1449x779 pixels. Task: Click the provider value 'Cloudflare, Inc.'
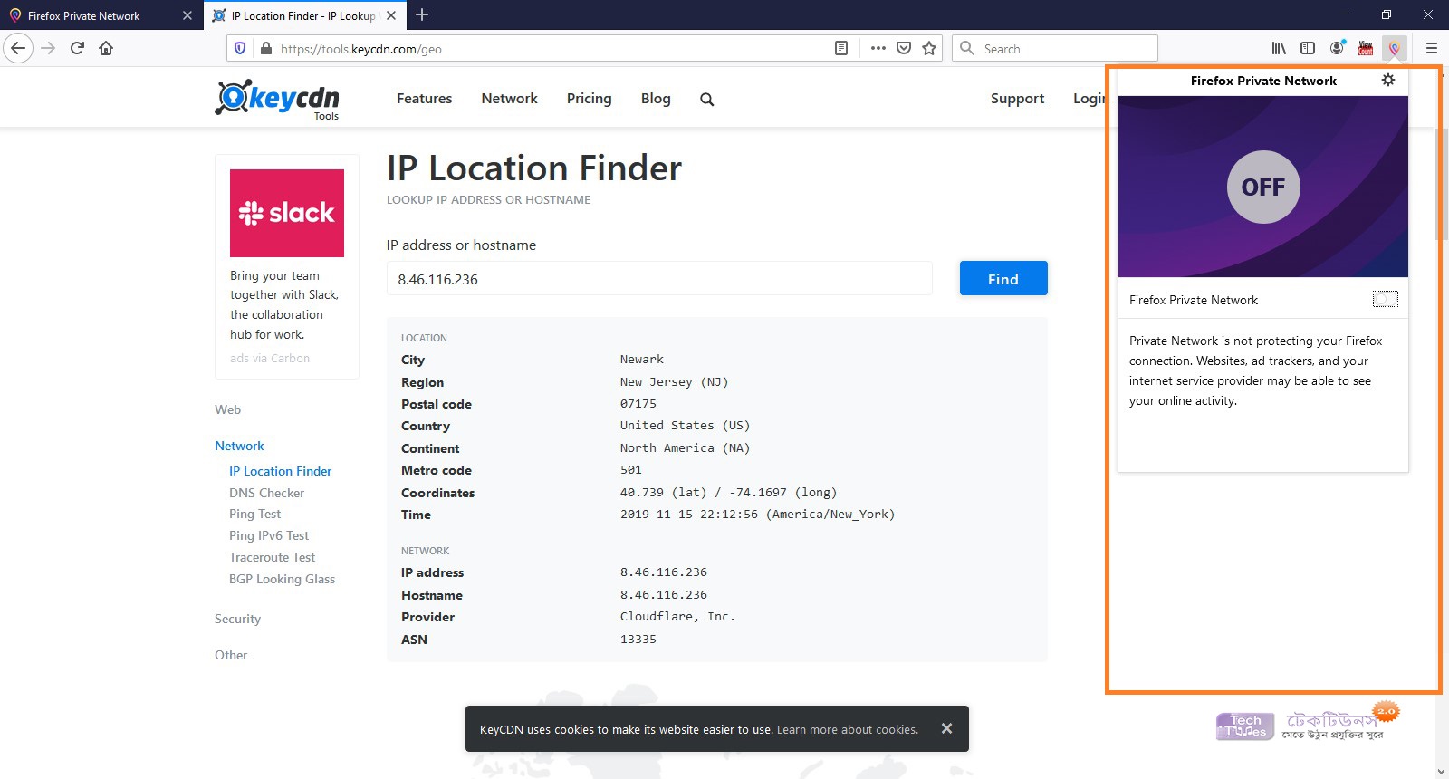tap(677, 617)
